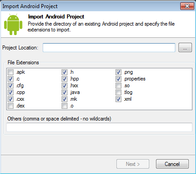Image resolution: width=196 pixels, height=174 pixels.
Task: Uncheck the .h extension checkbox
Action: [x=65, y=72]
